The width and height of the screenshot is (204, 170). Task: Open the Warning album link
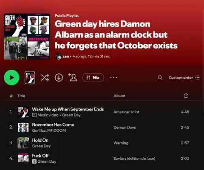121,143
